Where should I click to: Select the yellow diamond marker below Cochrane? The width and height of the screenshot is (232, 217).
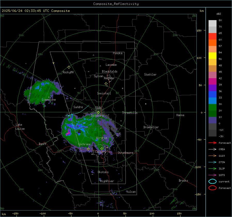pos(88,149)
